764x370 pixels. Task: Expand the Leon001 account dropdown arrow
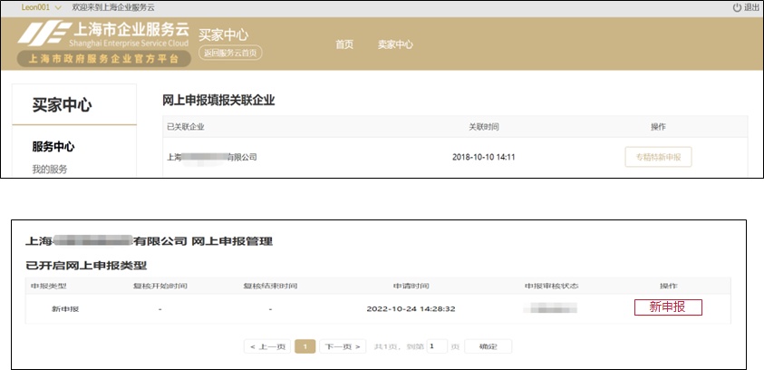[x=58, y=7]
